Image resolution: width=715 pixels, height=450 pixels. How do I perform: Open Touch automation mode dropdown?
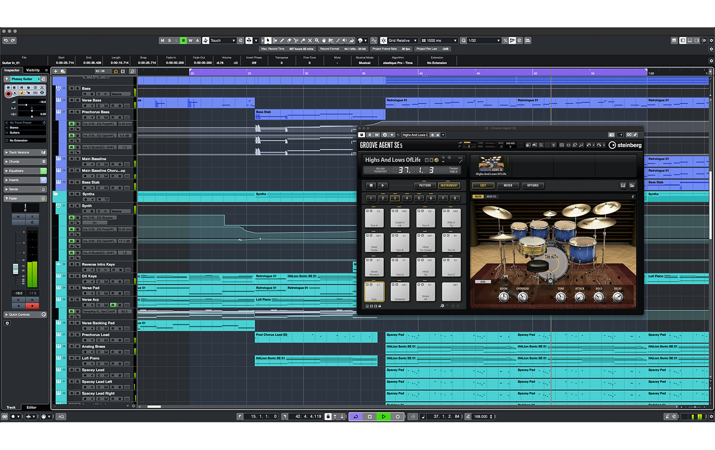coord(223,40)
